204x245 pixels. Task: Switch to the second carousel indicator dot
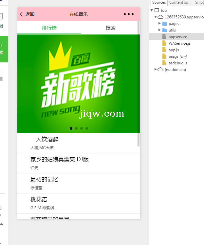pos(76,128)
